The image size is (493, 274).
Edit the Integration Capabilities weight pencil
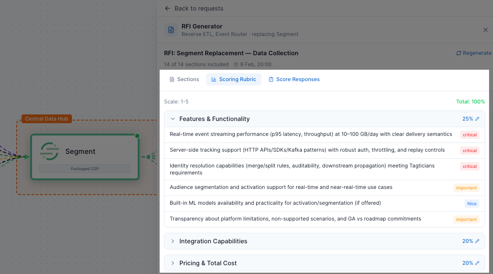(477, 241)
